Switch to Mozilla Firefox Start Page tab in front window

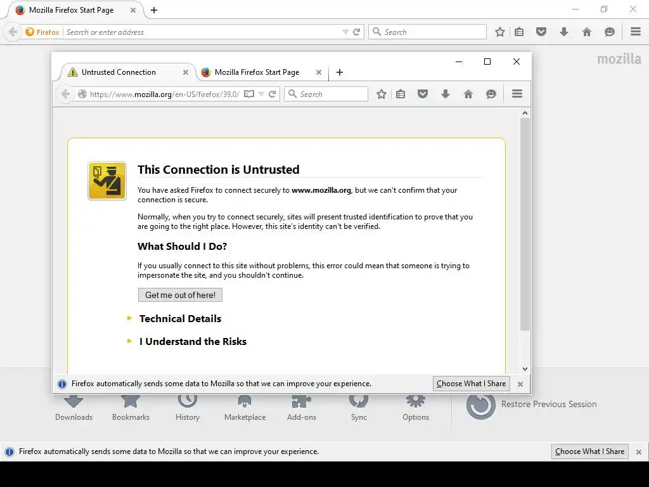pos(257,72)
